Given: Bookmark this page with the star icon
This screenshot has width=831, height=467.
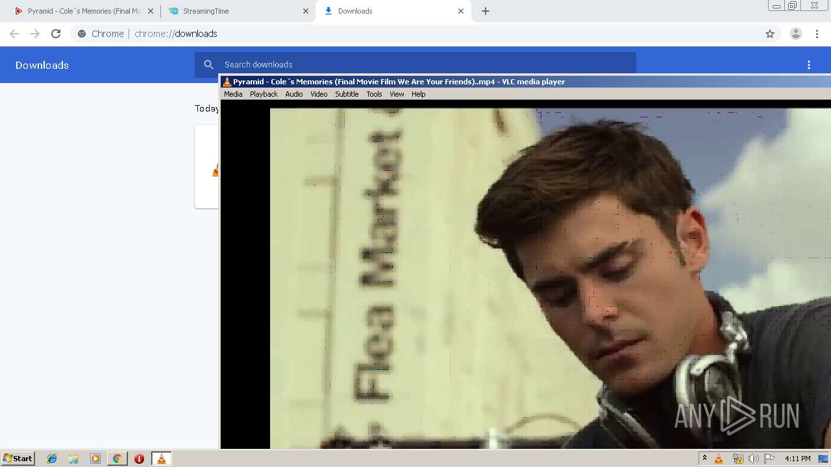Looking at the screenshot, I should pos(770,34).
